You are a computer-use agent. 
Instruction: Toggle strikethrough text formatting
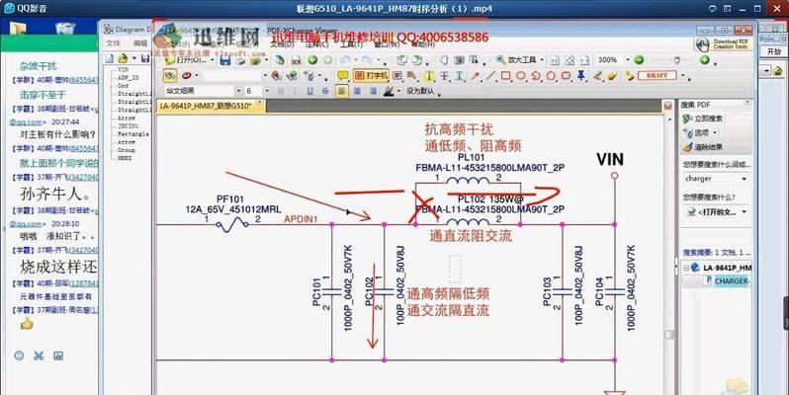click(x=325, y=91)
